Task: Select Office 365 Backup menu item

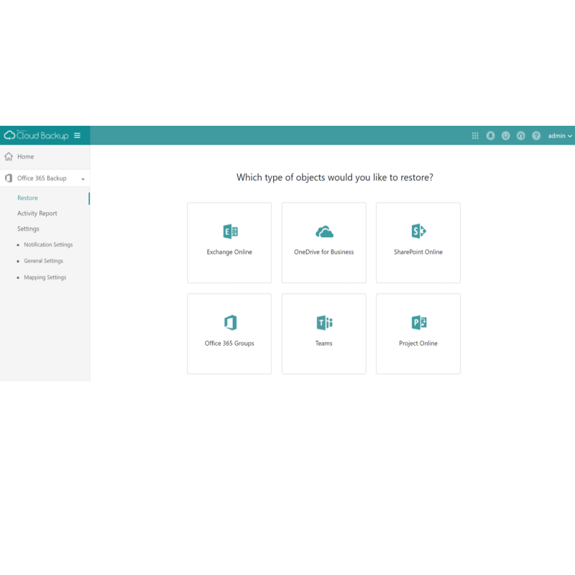Action: pos(45,178)
